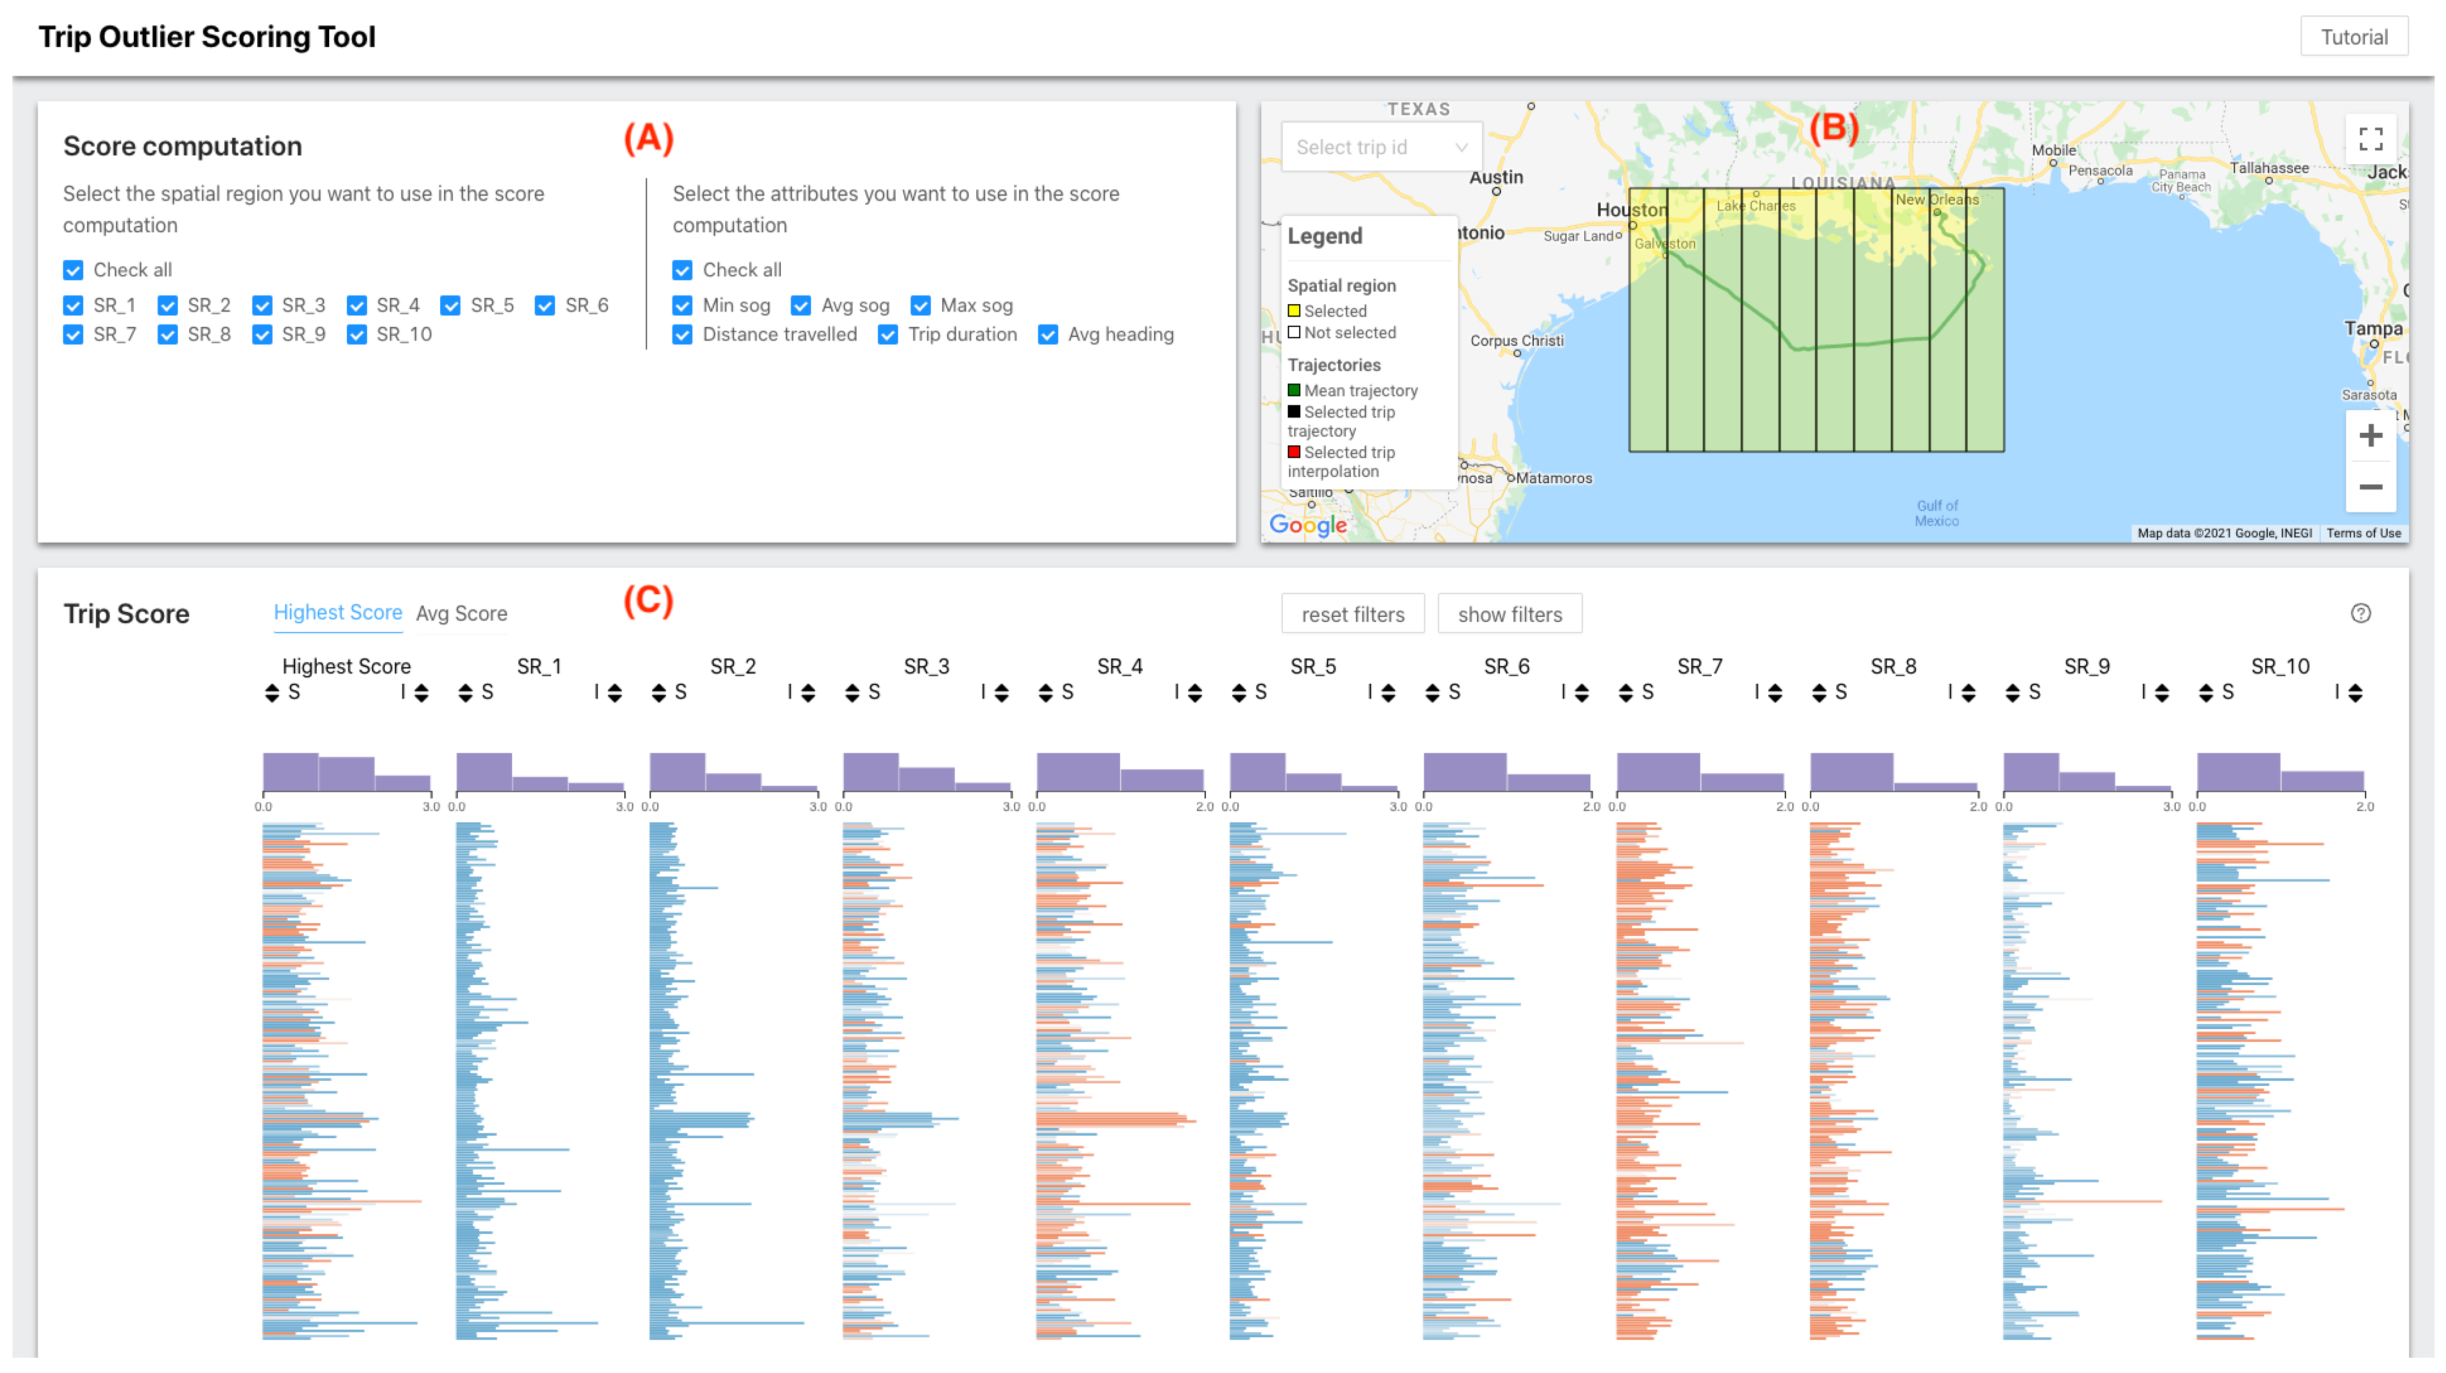Screen dimensions: 2446x1373
Task: Sort Highest Score column by S
Action: (273, 693)
